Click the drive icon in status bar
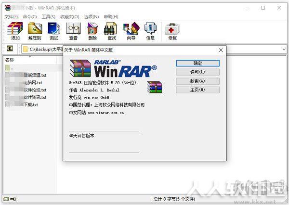Image resolution: width=289 pixels, height=205 pixels. click(x=6, y=199)
